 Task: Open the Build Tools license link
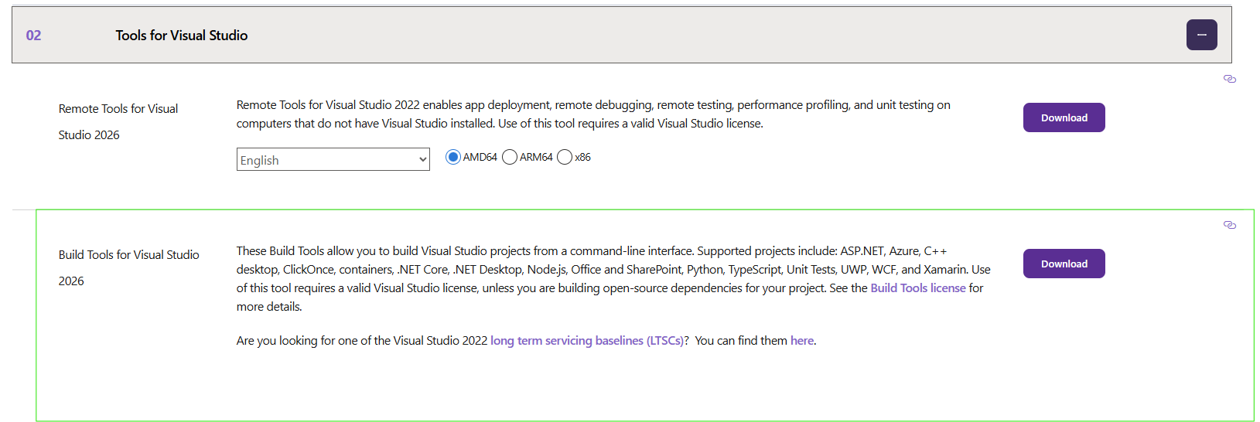[918, 288]
